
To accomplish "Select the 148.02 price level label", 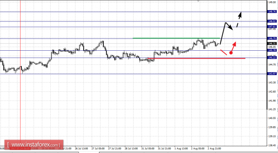I will tap(272, 21).
